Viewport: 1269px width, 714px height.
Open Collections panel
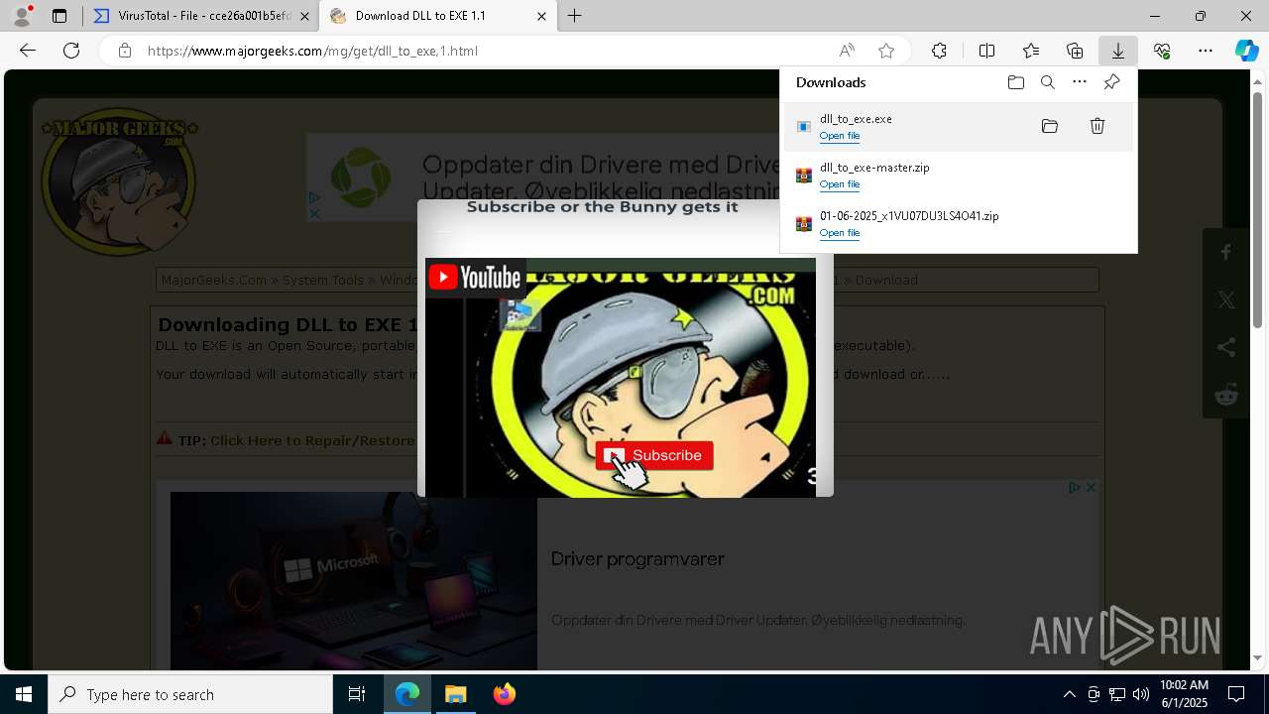pos(1075,51)
